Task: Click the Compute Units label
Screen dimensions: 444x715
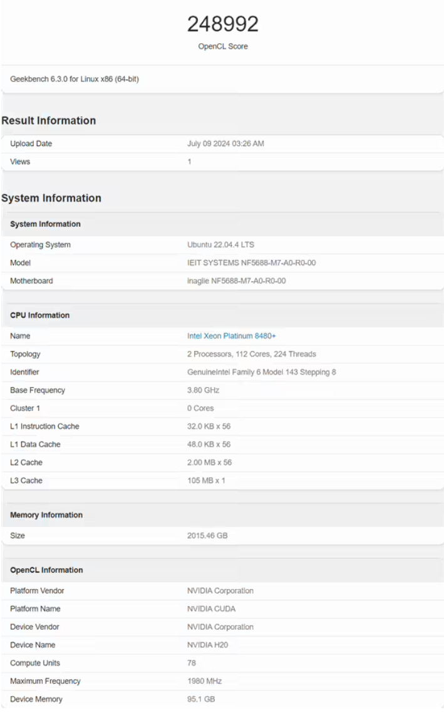Action: click(34, 663)
